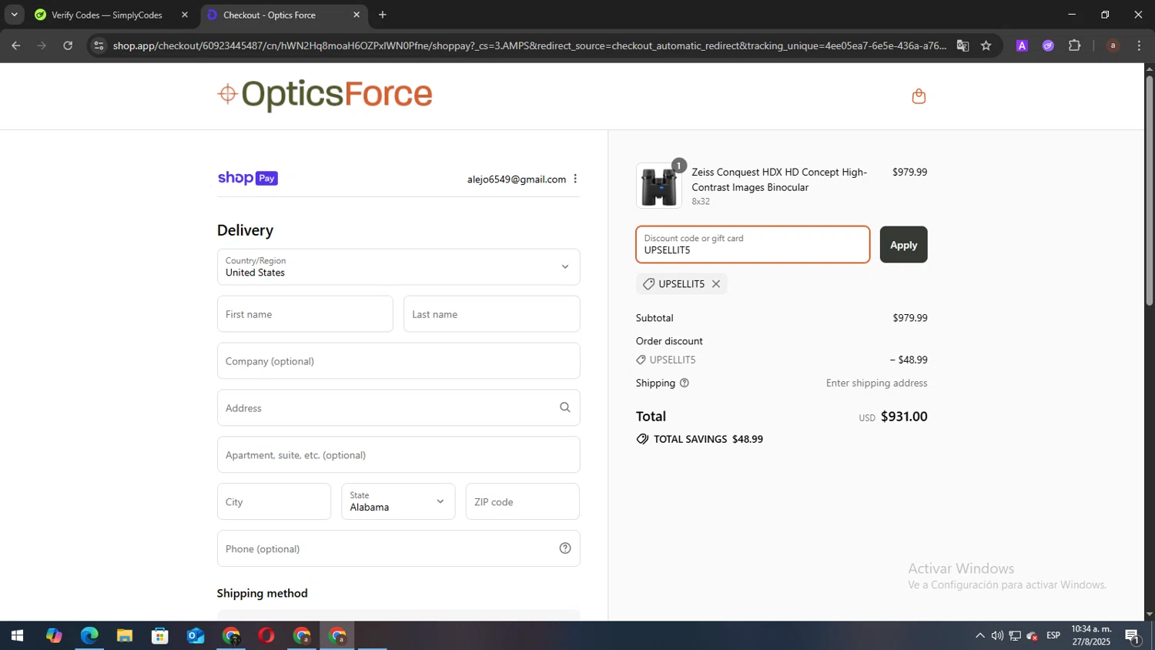This screenshot has width=1155, height=650.
Task: Click the ZIP code field
Action: 523,501
